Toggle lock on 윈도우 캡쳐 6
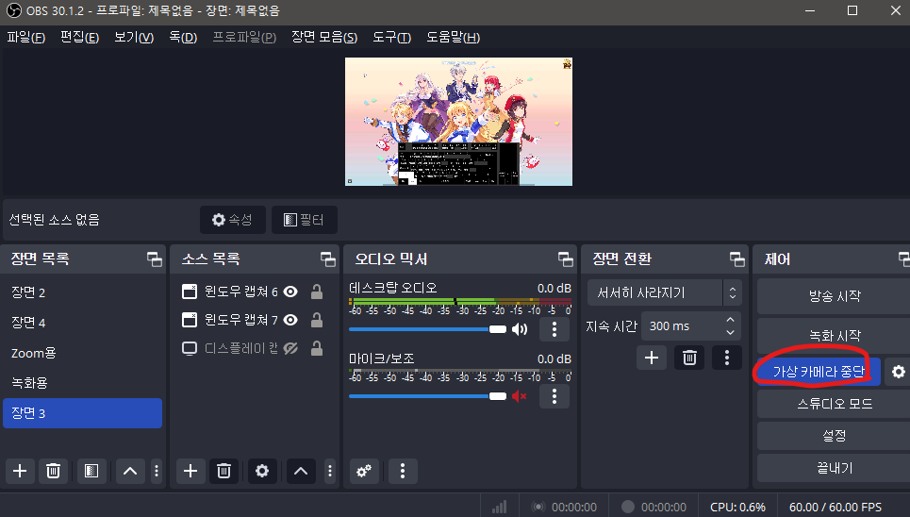Viewport: 910px width, 517px height. (x=317, y=292)
